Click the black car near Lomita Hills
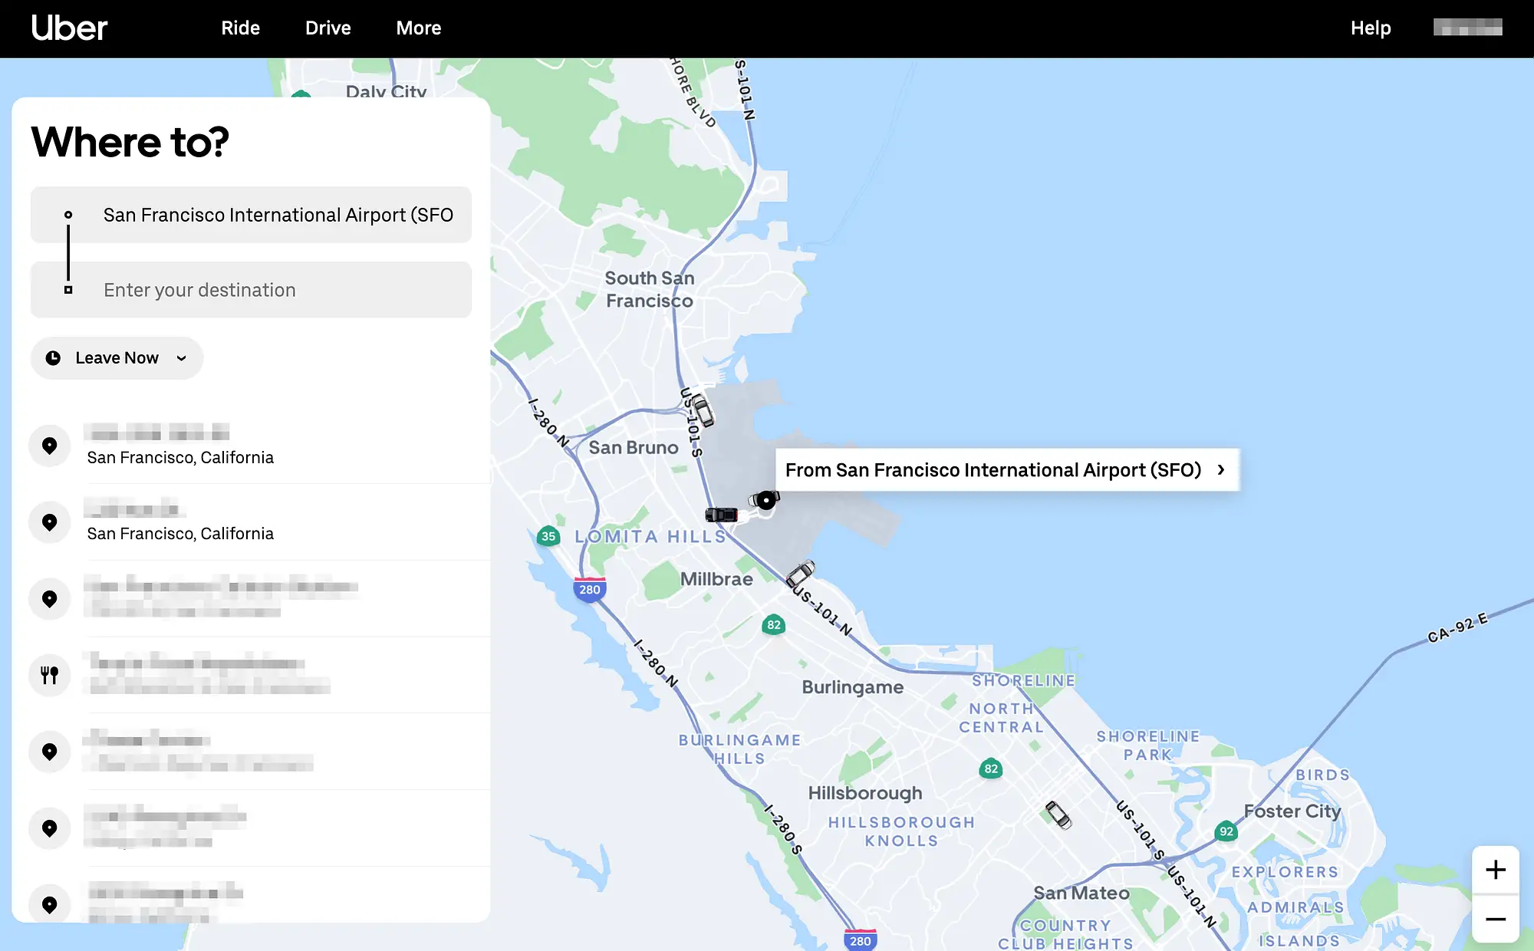Image resolution: width=1534 pixels, height=951 pixels. click(x=721, y=515)
